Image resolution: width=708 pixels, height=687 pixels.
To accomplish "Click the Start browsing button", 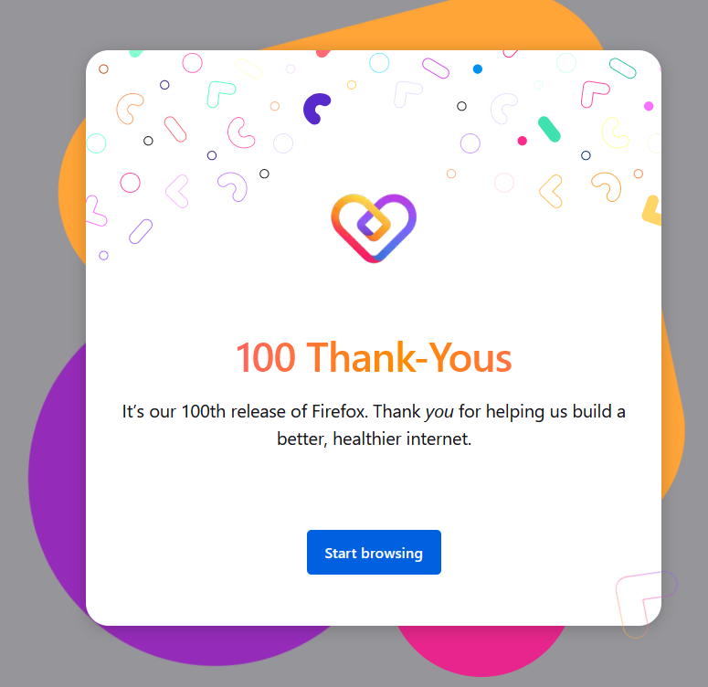I will coord(374,553).
